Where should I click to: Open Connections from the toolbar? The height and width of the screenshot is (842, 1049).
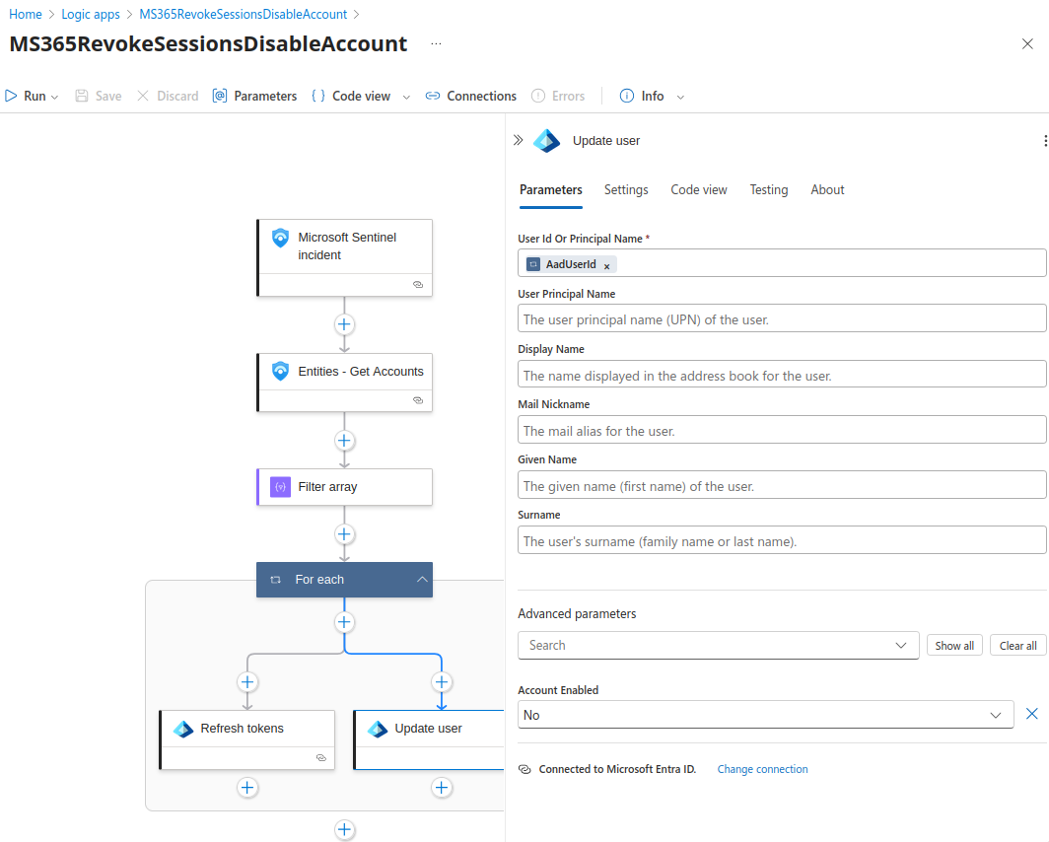(x=471, y=96)
